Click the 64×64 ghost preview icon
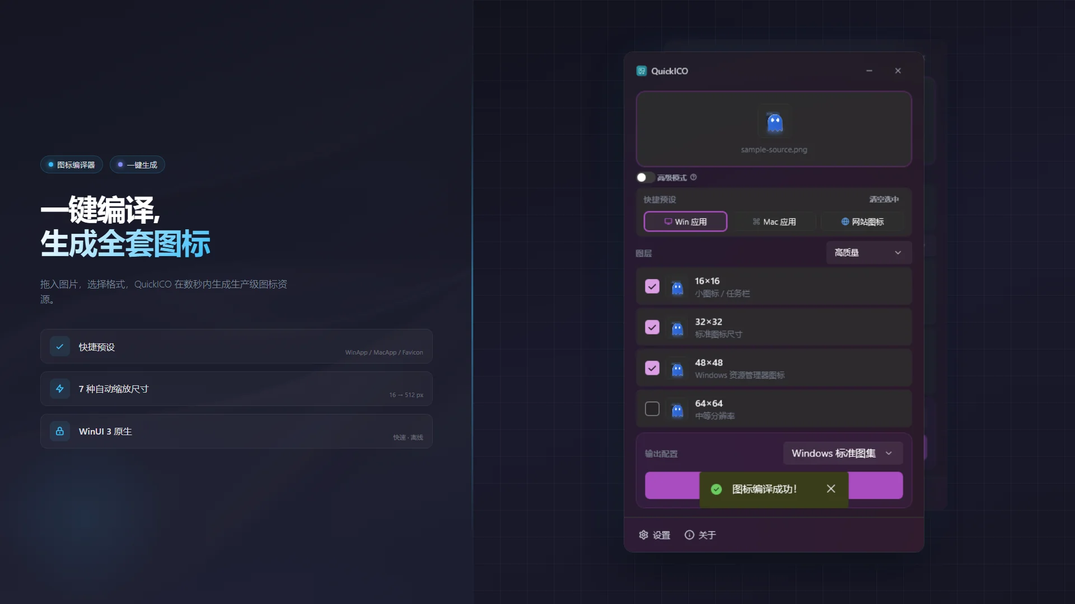This screenshot has height=604, width=1075. click(x=677, y=410)
